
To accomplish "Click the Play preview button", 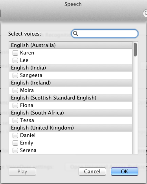I will coord(22,172).
